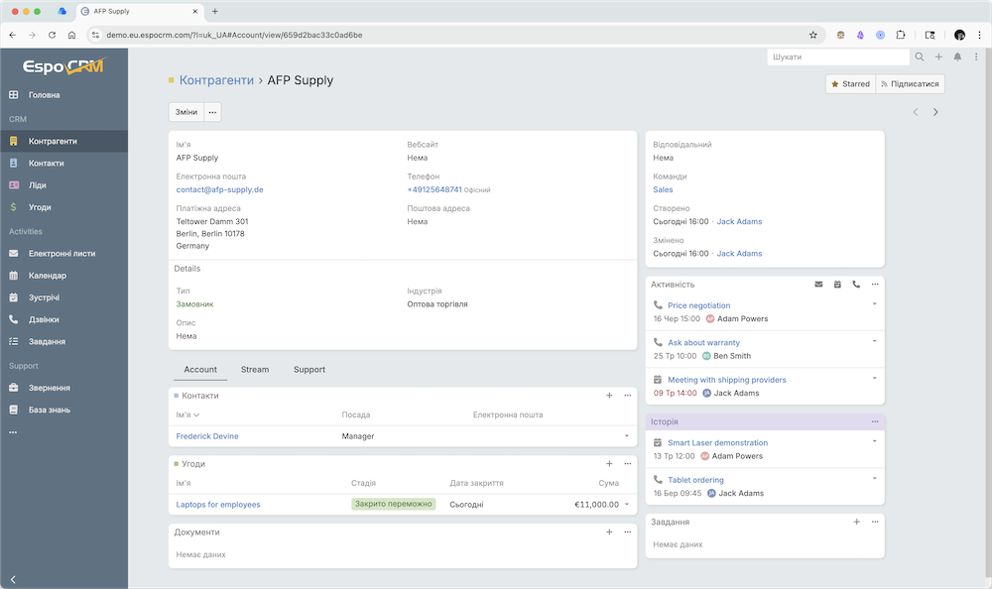Screen dimensions: 992x589
Task: Open a new browser tab
Action: click(x=215, y=11)
